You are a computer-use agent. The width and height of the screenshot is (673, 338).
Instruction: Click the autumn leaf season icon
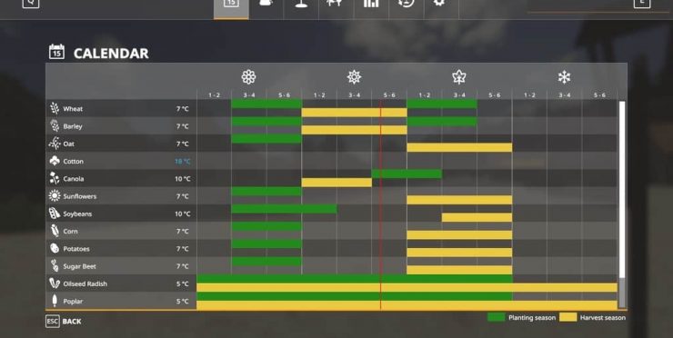459,77
